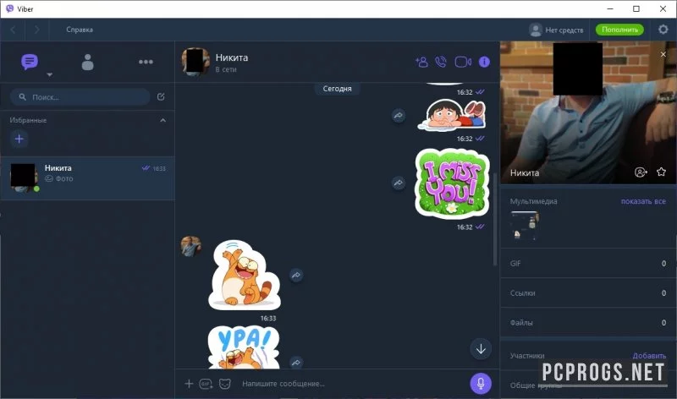The image size is (677, 399).
Task: Click the dancing orange cat sticker
Action: click(x=244, y=275)
